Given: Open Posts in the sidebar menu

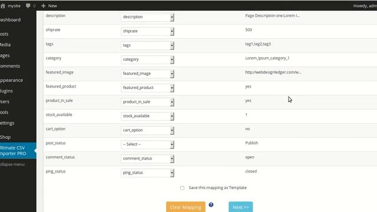Looking at the screenshot, I should tap(4, 34).
